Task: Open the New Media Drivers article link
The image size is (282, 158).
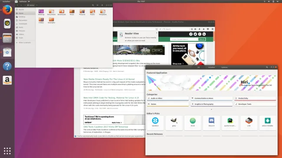Action: click(109, 79)
